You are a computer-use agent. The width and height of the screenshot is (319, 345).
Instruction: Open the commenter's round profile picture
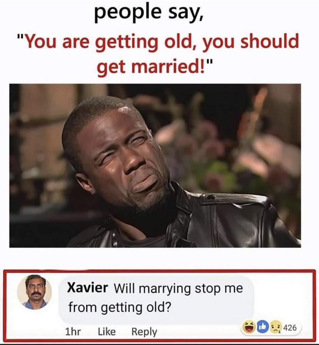point(34,292)
